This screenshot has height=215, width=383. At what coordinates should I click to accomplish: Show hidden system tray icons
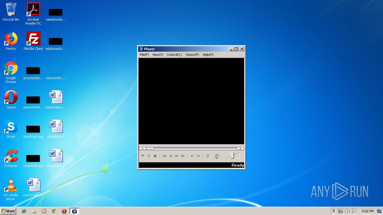[x=334, y=211]
